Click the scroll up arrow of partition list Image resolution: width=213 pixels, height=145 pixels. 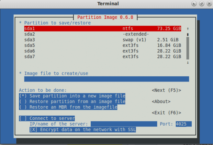[188, 29]
